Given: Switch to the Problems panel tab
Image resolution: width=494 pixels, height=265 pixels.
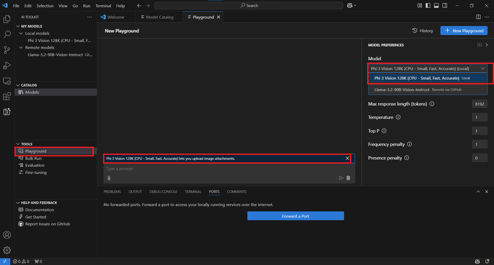Looking at the screenshot, I should click(112, 192).
